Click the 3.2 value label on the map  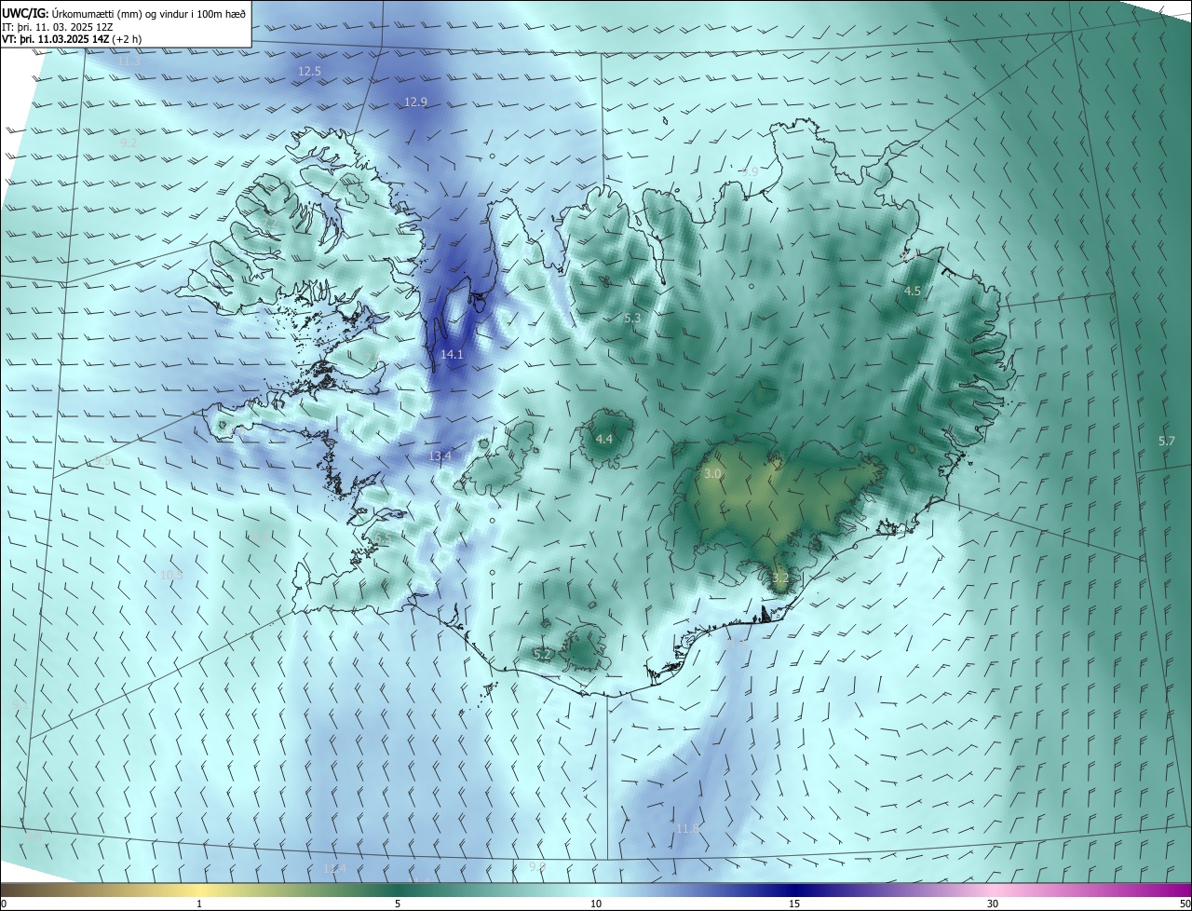780,578
